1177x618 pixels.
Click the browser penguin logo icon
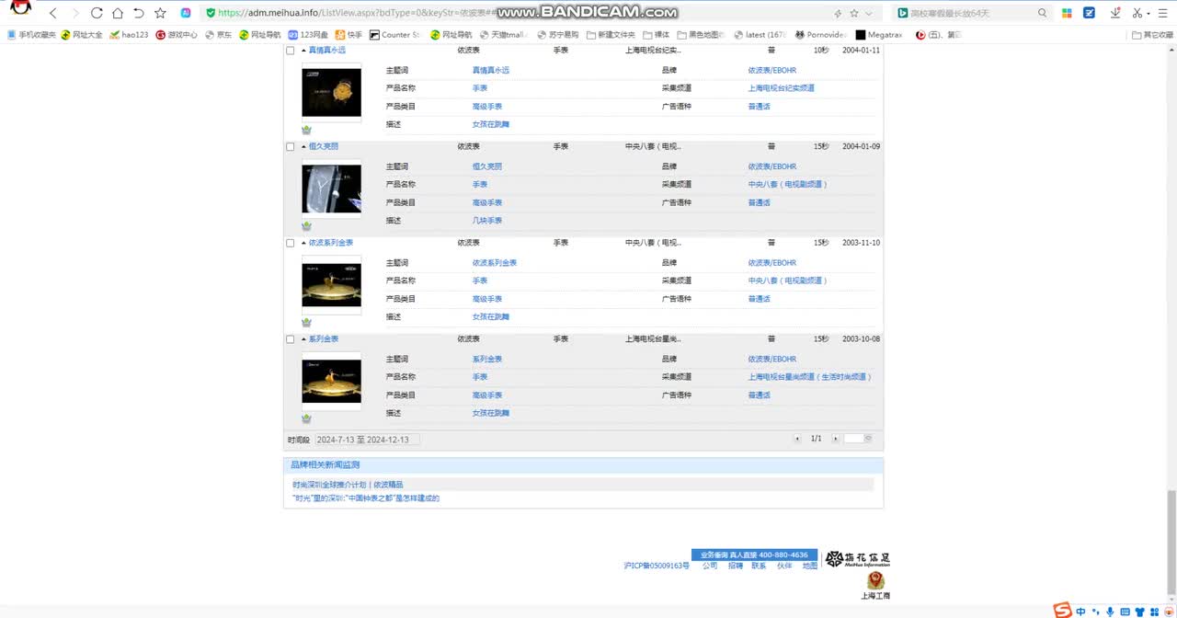tap(20, 8)
